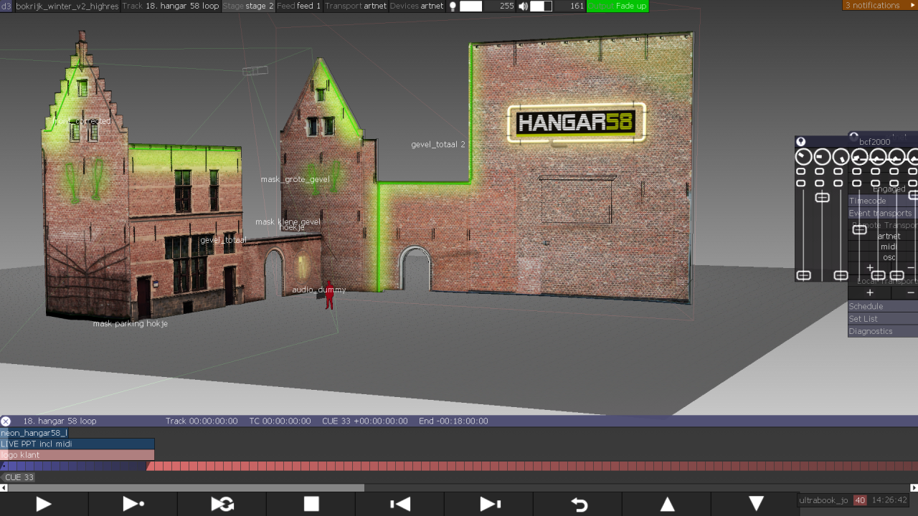Open the Transport artnet menu
The image size is (918, 516).
click(356, 6)
